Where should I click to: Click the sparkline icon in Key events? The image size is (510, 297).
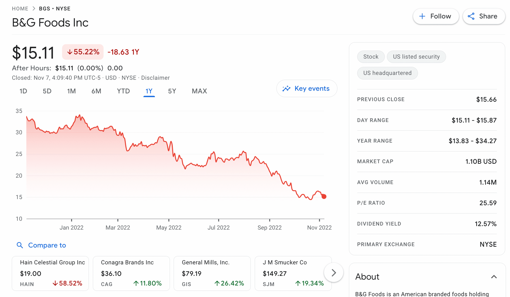pyautogui.click(x=286, y=89)
